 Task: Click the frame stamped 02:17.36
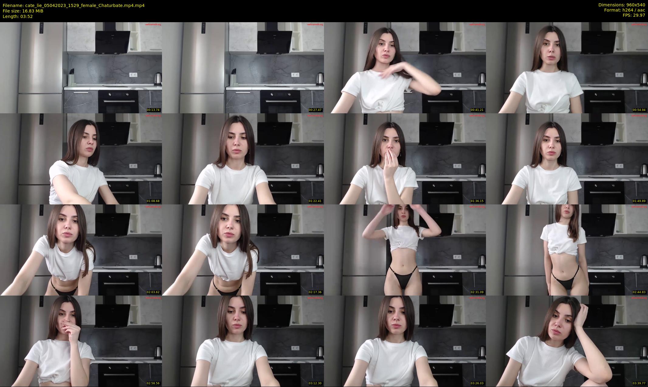[x=243, y=250]
